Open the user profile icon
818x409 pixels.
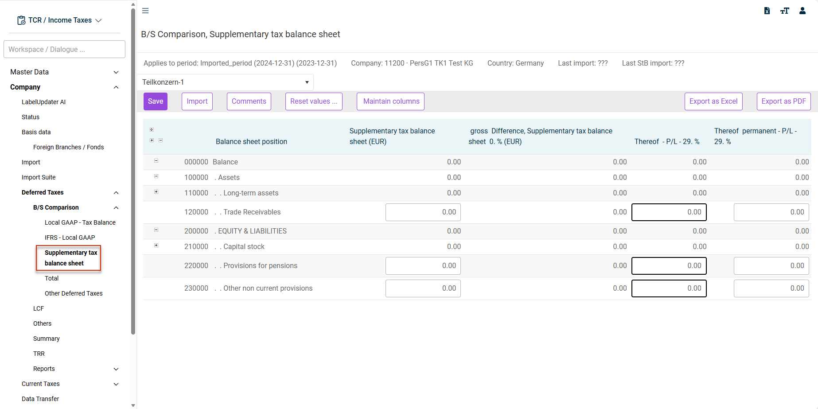coord(802,11)
